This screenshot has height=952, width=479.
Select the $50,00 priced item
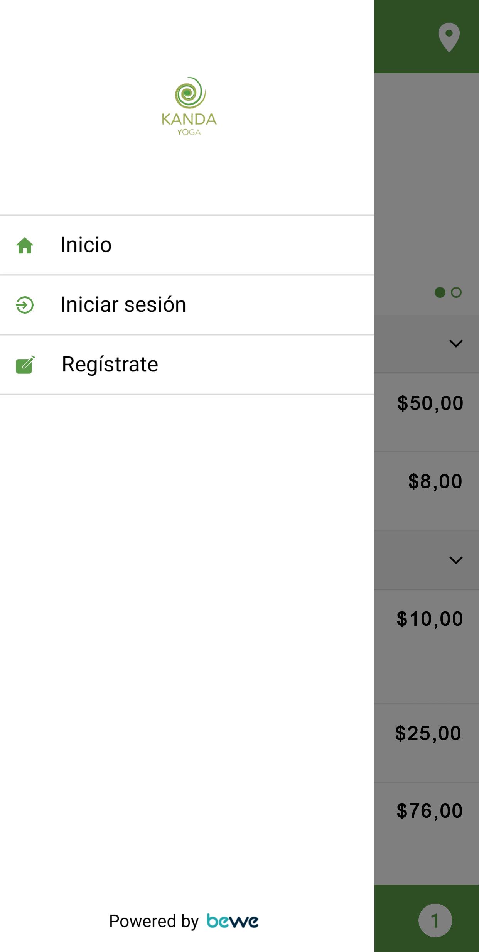coord(427,412)
